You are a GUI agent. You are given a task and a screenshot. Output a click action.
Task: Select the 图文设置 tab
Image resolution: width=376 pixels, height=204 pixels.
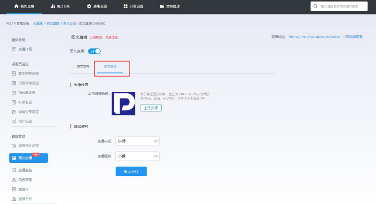pos(110,66)
